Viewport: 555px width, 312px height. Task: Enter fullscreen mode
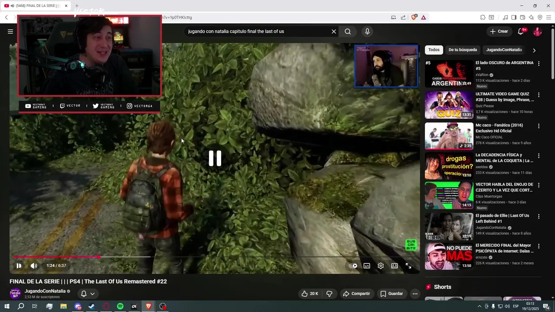(408, 266)
